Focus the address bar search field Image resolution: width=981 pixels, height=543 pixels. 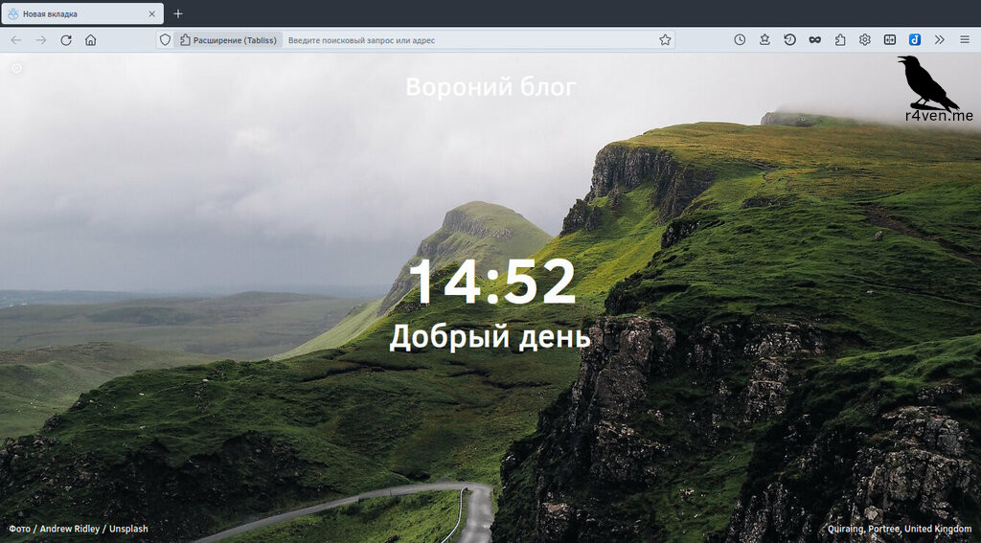point(460,40)
